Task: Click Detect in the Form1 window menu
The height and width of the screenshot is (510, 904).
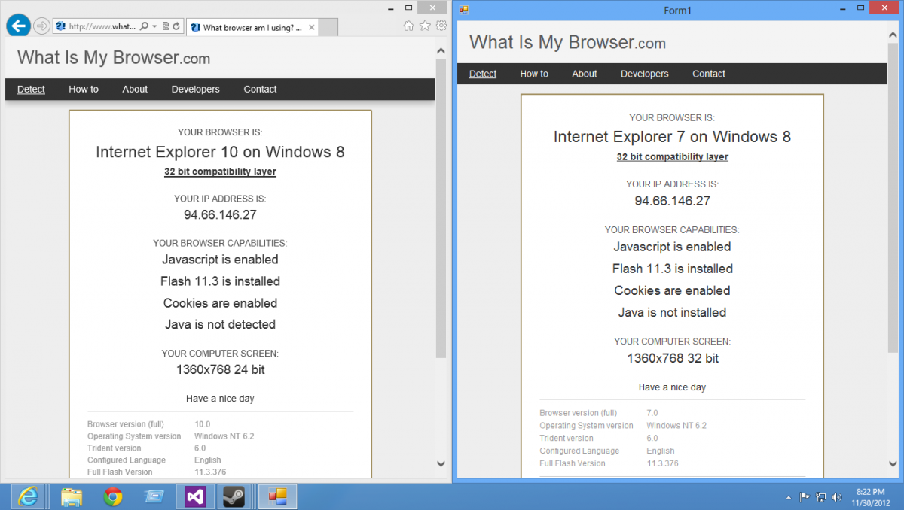Action: pyautogui.click(x=483, y=74)
